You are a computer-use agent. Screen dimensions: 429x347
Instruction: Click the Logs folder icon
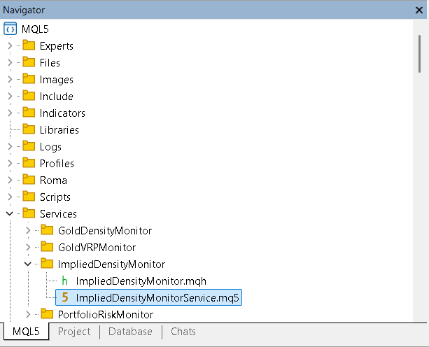[x=29, y=146]
